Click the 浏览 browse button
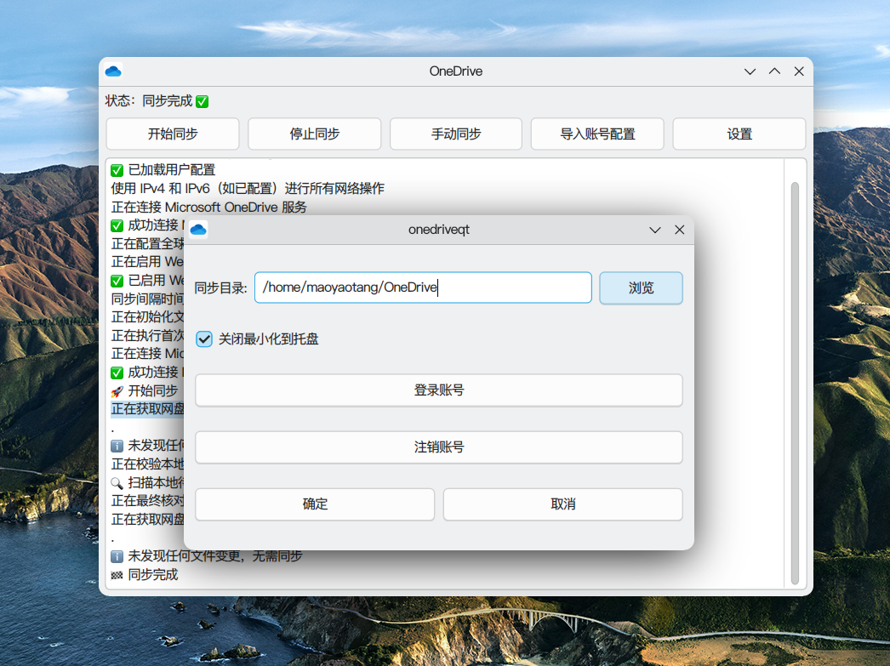890x666 pixels. coord(641,287)
